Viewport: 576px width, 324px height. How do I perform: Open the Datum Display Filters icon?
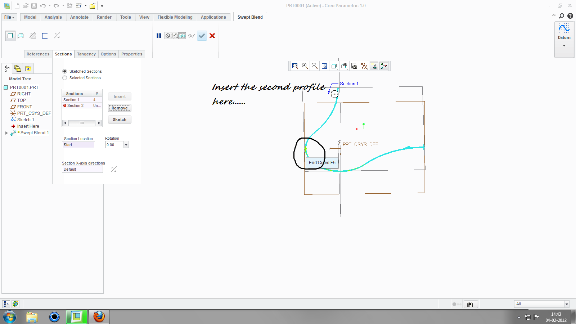coord(364,66)
